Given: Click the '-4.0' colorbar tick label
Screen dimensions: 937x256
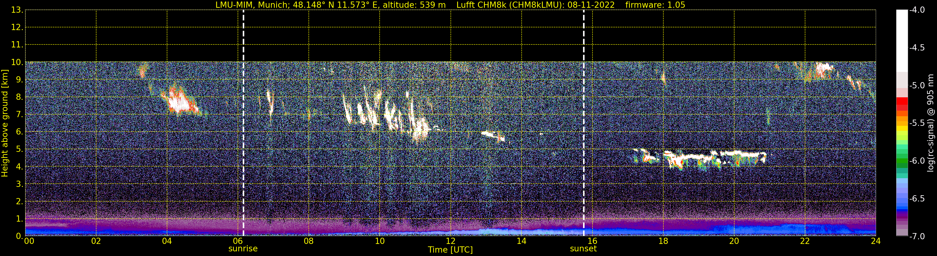Looking at the screenshot, I should [916, 10].
